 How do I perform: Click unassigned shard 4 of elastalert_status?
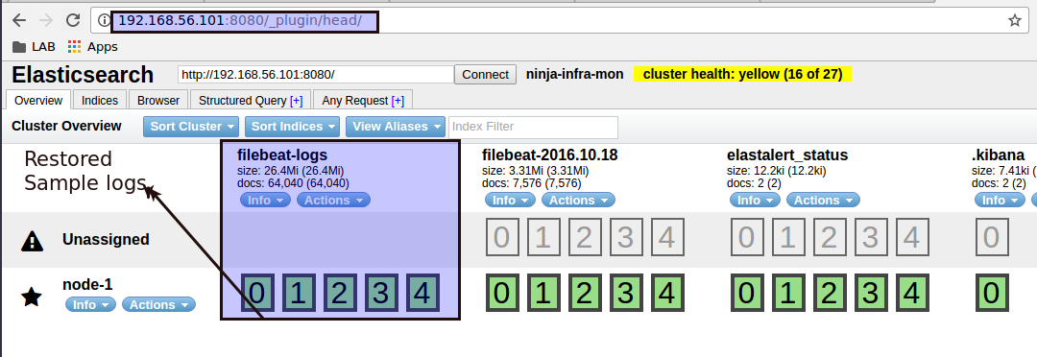tap(913, 237)
